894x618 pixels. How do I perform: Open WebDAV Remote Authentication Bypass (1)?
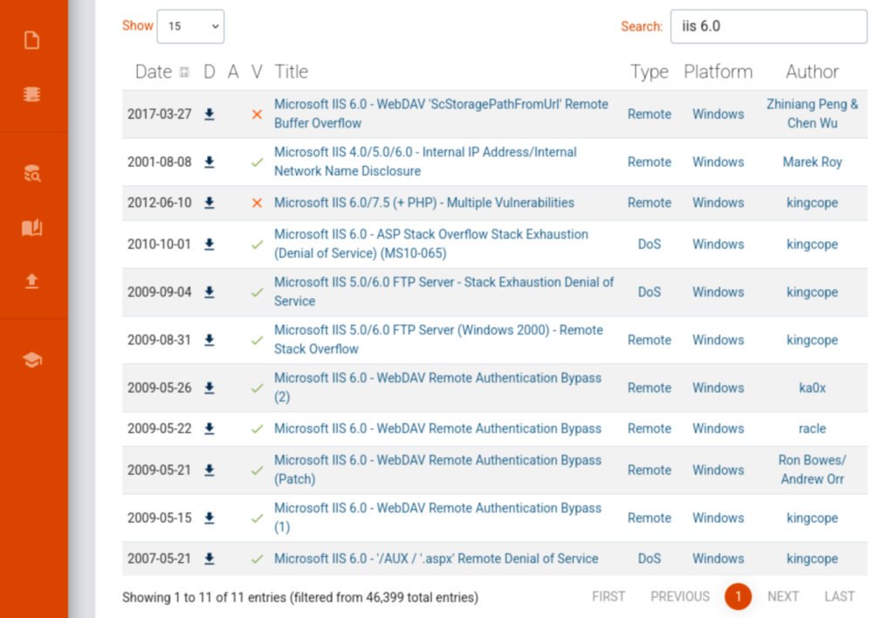tap(438, 517)
